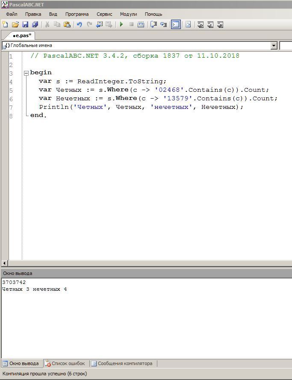Open the Программа menu
The image size is (292, 380).
(x=77, y=14)
